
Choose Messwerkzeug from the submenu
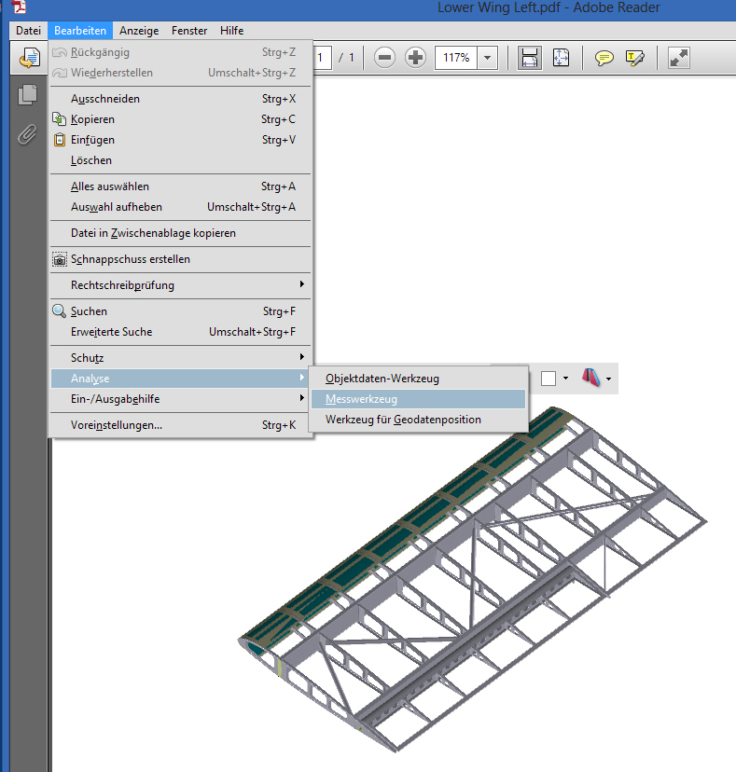click(418, 399)
